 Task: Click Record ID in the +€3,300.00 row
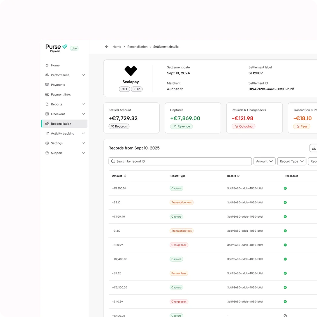point(245,287)
